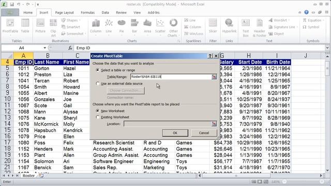Open the Equation dropdown
Screen dimensions: 331x186
pos(313,20)
